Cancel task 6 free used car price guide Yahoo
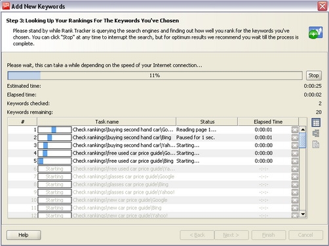Viewport: 329px width, 246px height. point(295,169)
